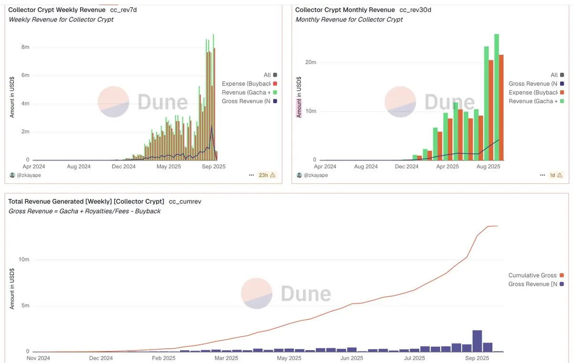Click the Aug 2025 x-axis label in Monthly chart
Image resolution: width=573 pixels, height=363 pixels.
click(x=488, y=167)
